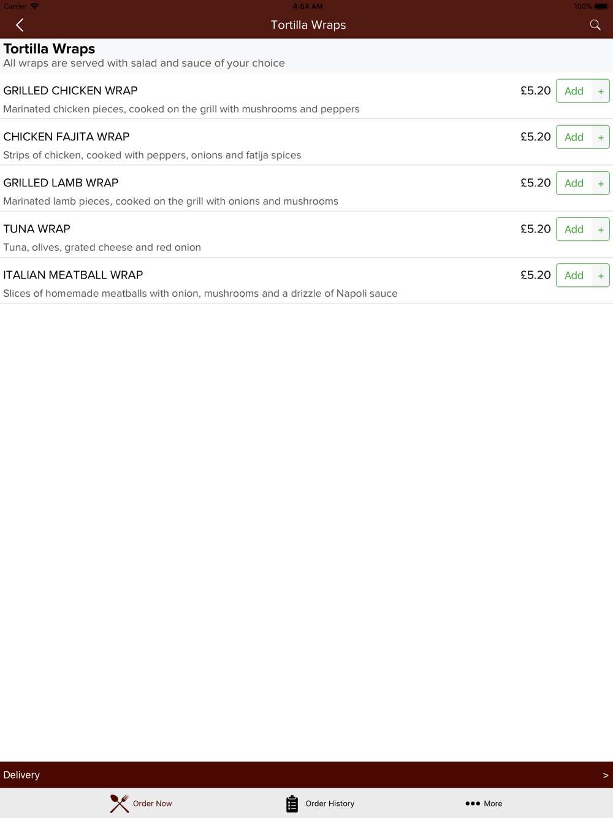Add Tuna Wrap to order
Image resolution: width=613 pixels, height=818 pixels.
pyautogui.click(x=574, y=229)
